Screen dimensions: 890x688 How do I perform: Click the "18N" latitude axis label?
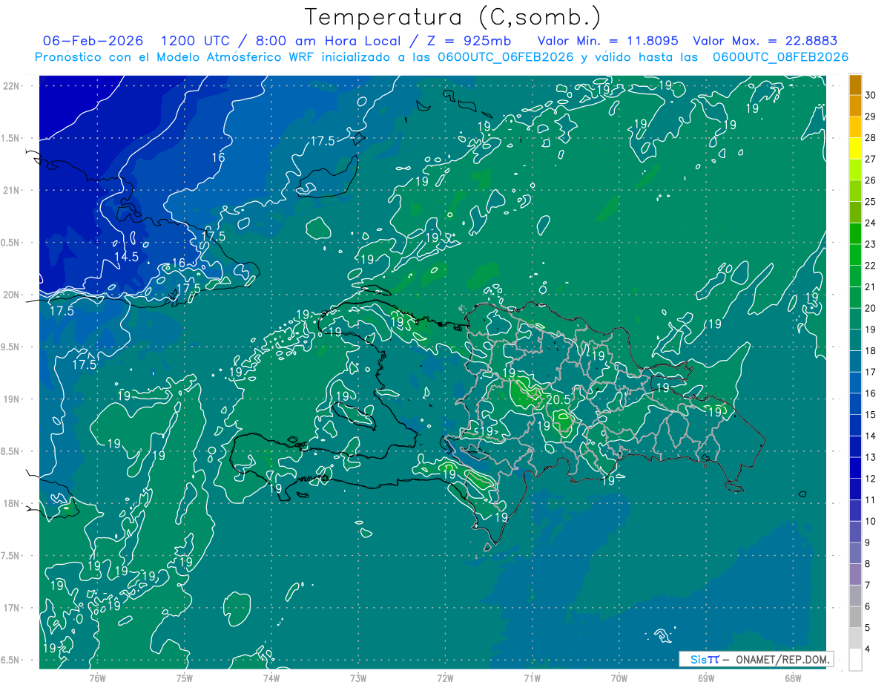10,503
